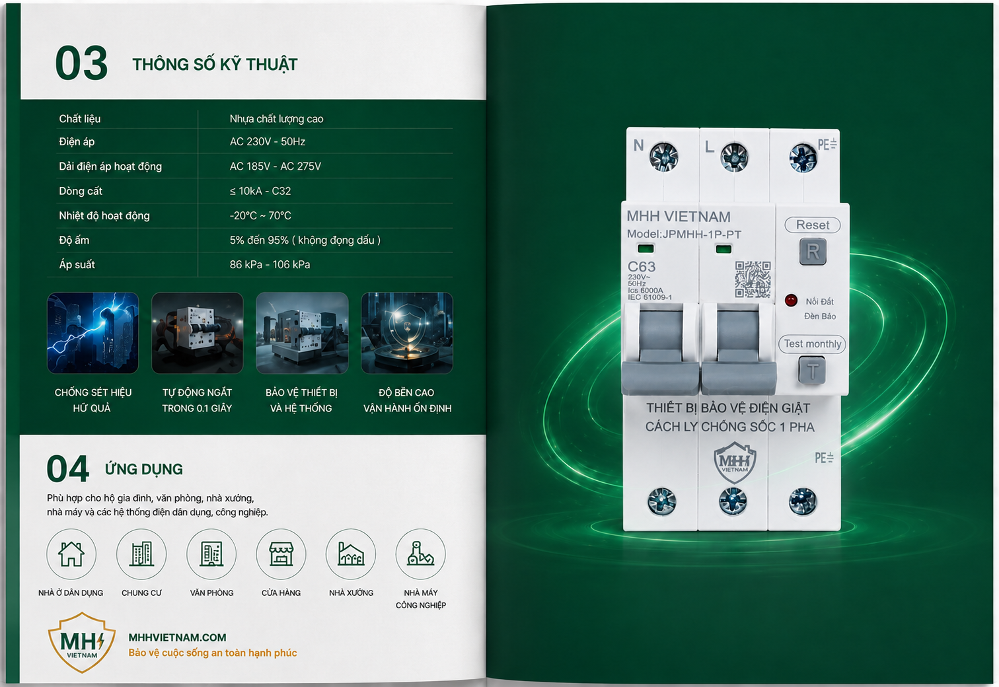This screenshot has width=999, height=687.
Task: Click the L terminal screw at top
Action: 734,157
